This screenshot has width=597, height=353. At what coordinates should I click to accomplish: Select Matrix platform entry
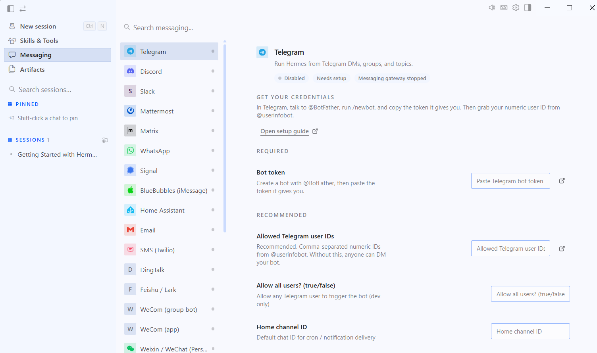169,131
